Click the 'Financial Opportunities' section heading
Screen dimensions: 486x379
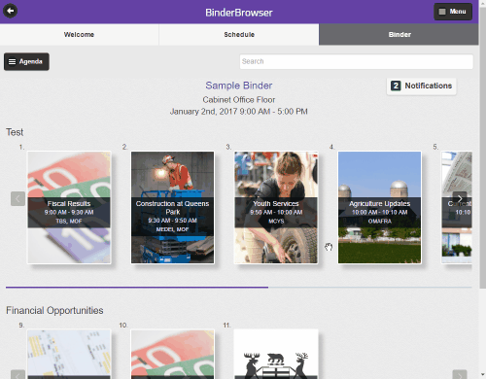54,310
